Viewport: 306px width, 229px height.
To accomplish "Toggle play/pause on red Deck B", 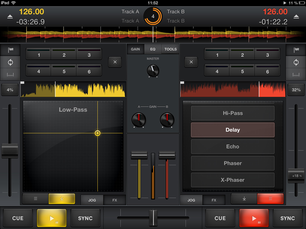I will click(254, 218).
